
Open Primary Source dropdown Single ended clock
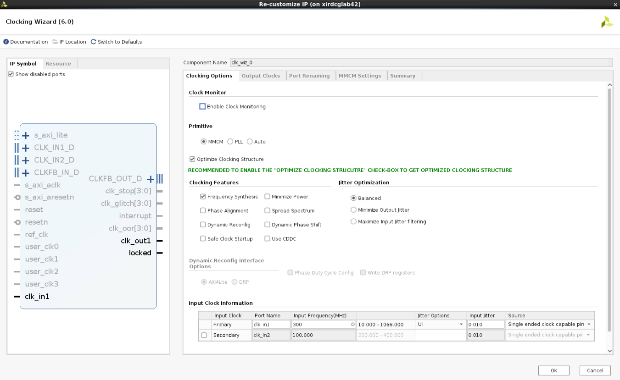550,325
